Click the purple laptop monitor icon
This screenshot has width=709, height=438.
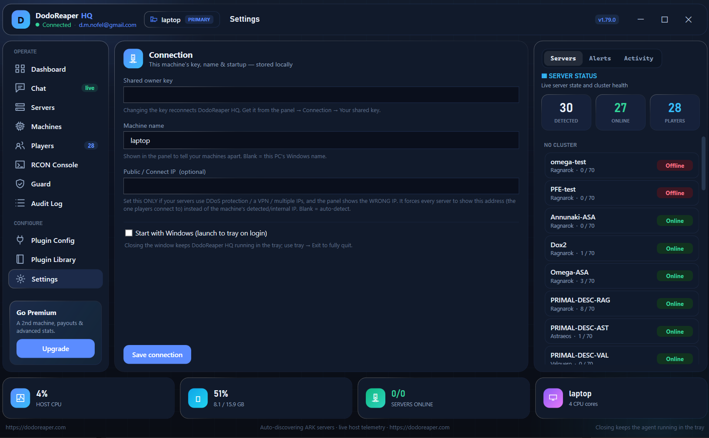tap(553, 398)
